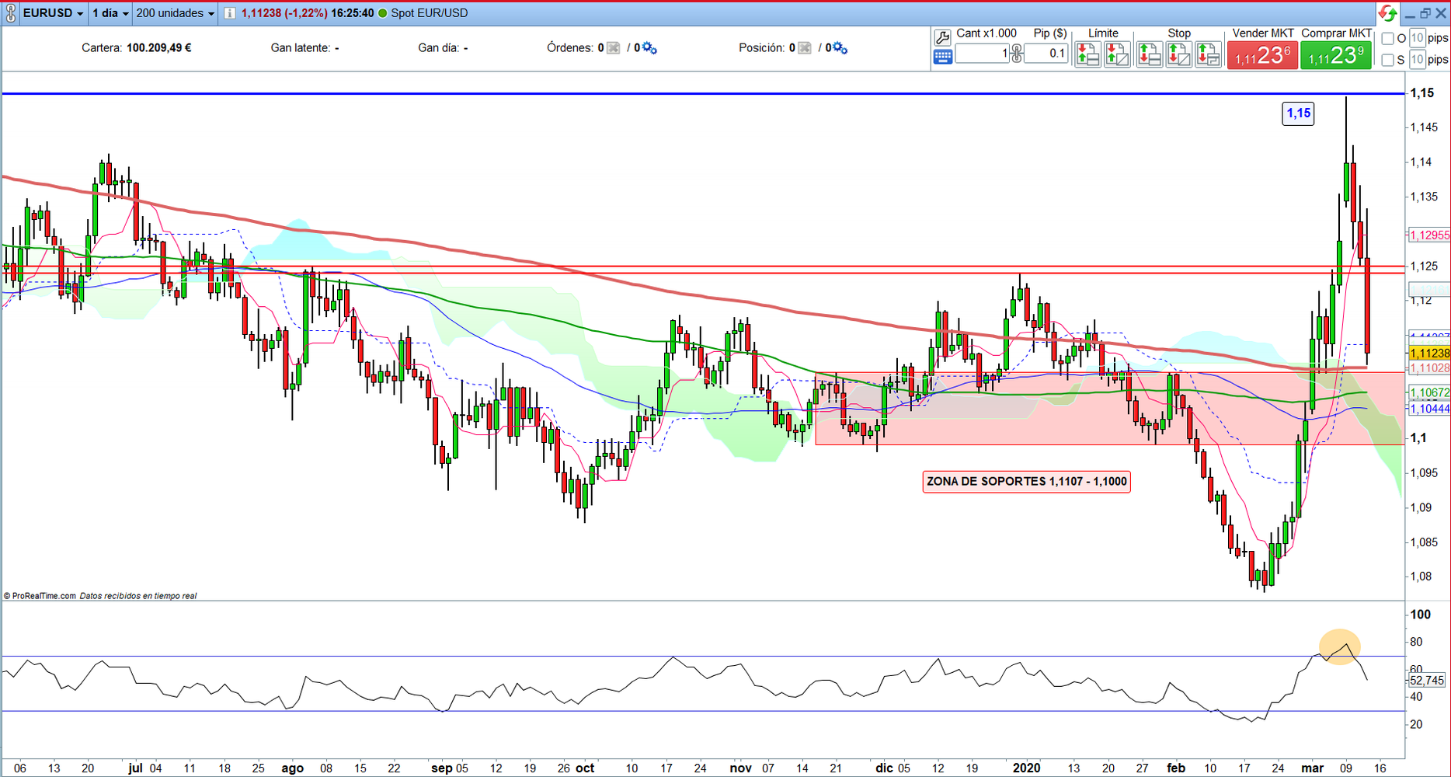Open the EURUSD instrument dropdown
The width and height of the screenshot is (1451, 777).
(x=53, y=13)
